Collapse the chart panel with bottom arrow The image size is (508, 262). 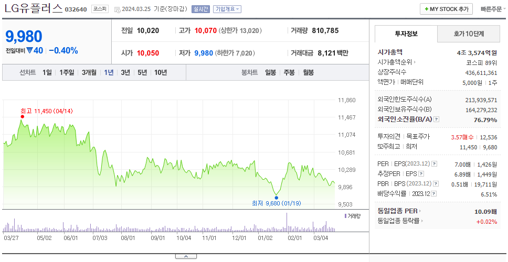pos(186,257)
